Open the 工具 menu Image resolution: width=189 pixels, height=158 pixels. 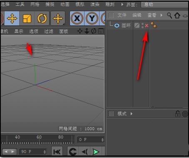(x=20, y=5)
